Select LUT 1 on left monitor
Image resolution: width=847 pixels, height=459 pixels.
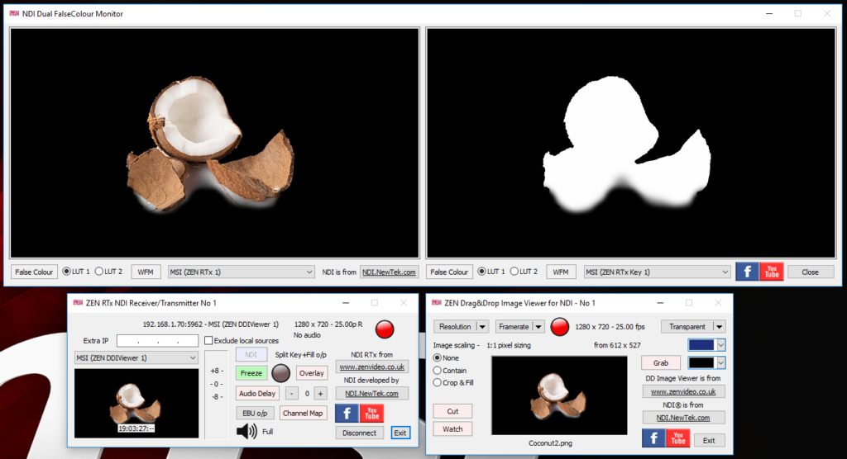click(x=66, y=272)
